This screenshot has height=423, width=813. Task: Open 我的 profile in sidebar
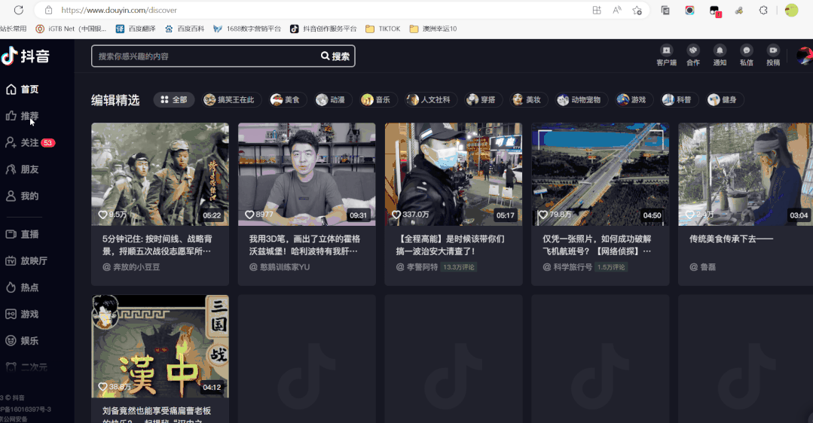click(23, 196)
